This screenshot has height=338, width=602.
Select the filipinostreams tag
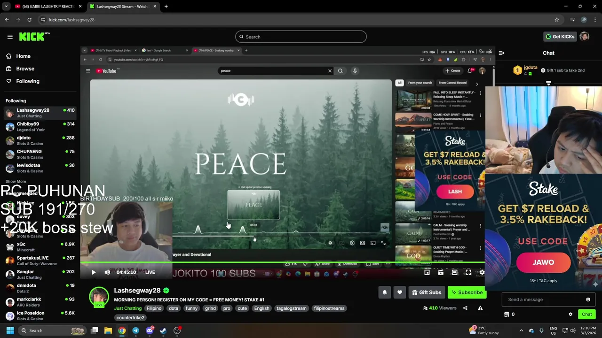coord(329,308)
